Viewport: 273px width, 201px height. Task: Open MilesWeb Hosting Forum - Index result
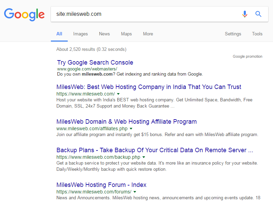101,185
